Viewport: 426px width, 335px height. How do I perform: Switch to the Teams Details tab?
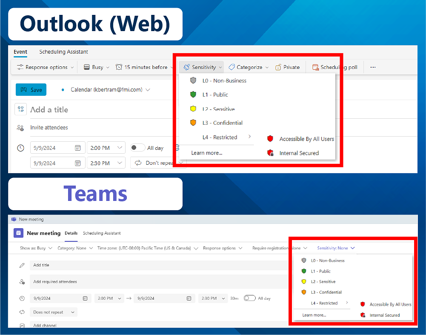point(71,233)
